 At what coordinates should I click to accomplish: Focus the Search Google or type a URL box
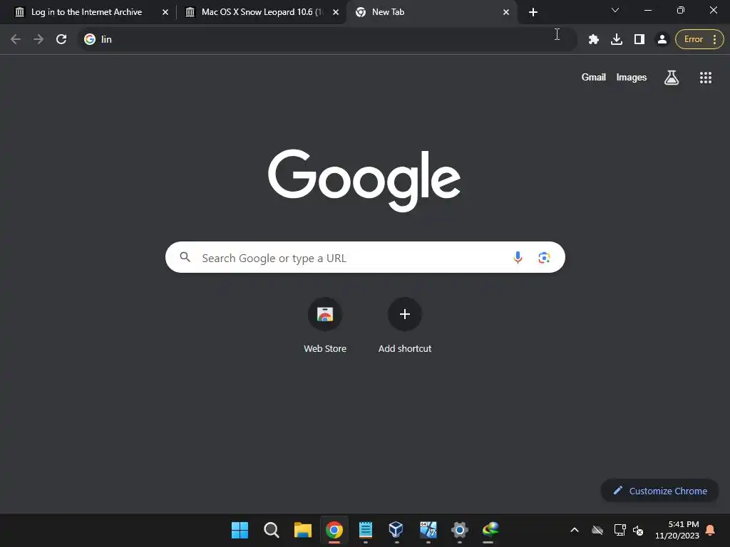click(365, 257)
